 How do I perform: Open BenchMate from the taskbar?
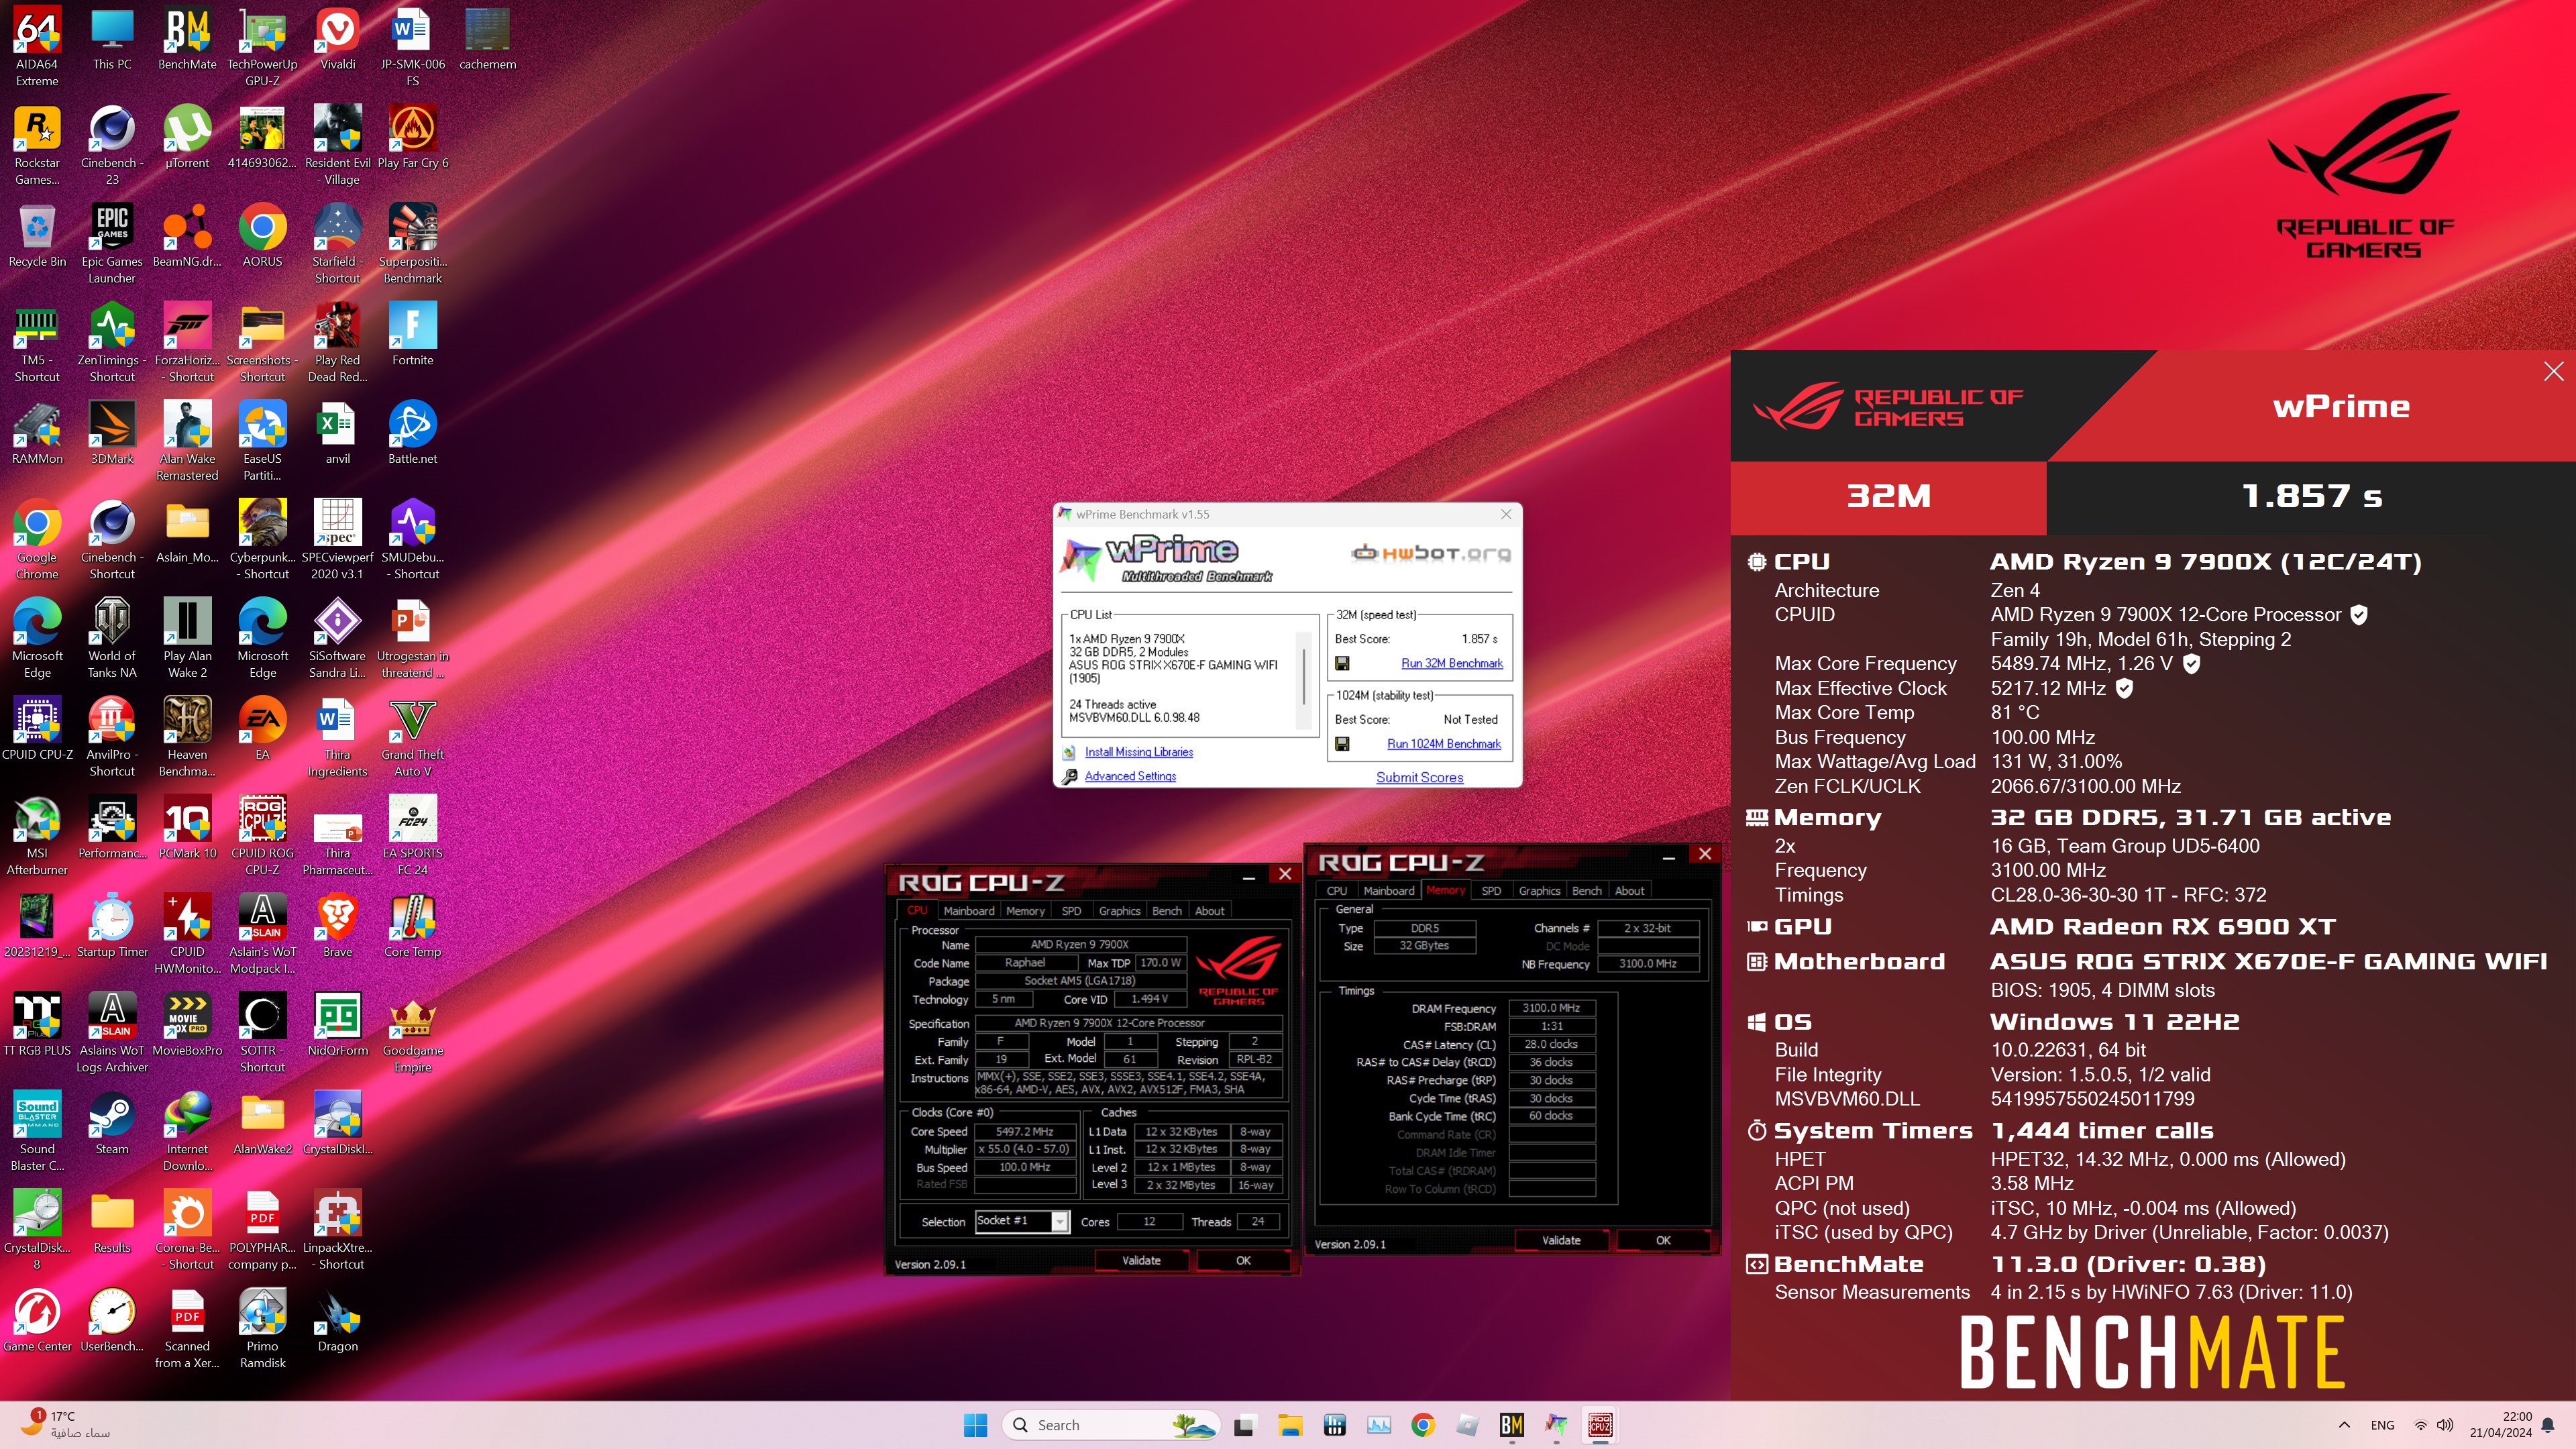1511,1425
